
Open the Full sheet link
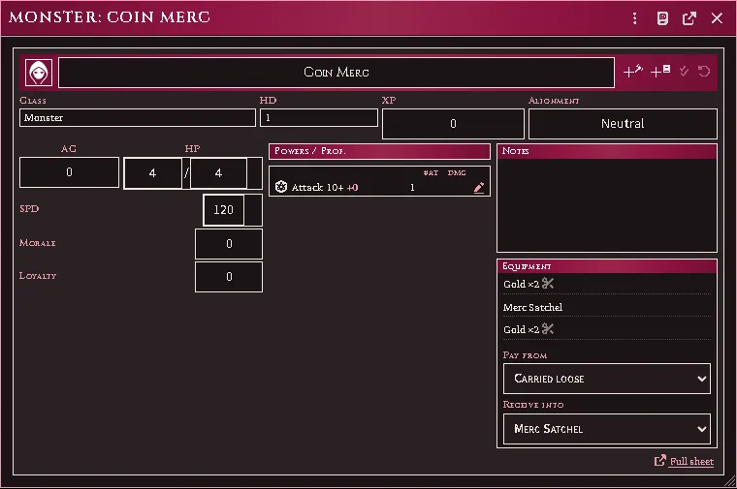pyautogui.click(x=685, y=461)
